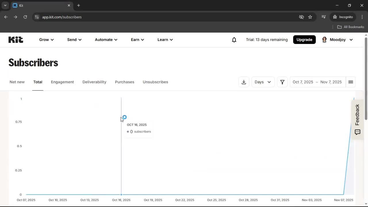
Task: Click the list view icon right of date range
Action: [x=350, y=82]
